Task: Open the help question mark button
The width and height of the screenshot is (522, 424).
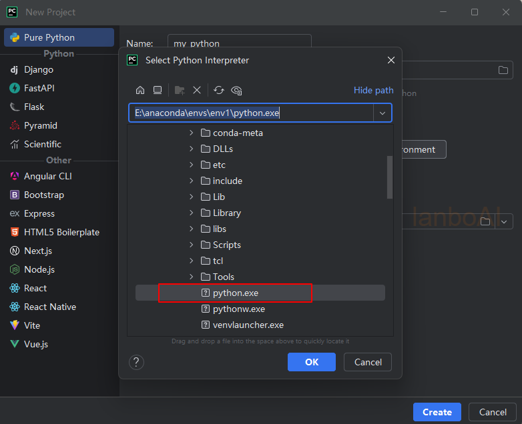Action: point(136,362)
